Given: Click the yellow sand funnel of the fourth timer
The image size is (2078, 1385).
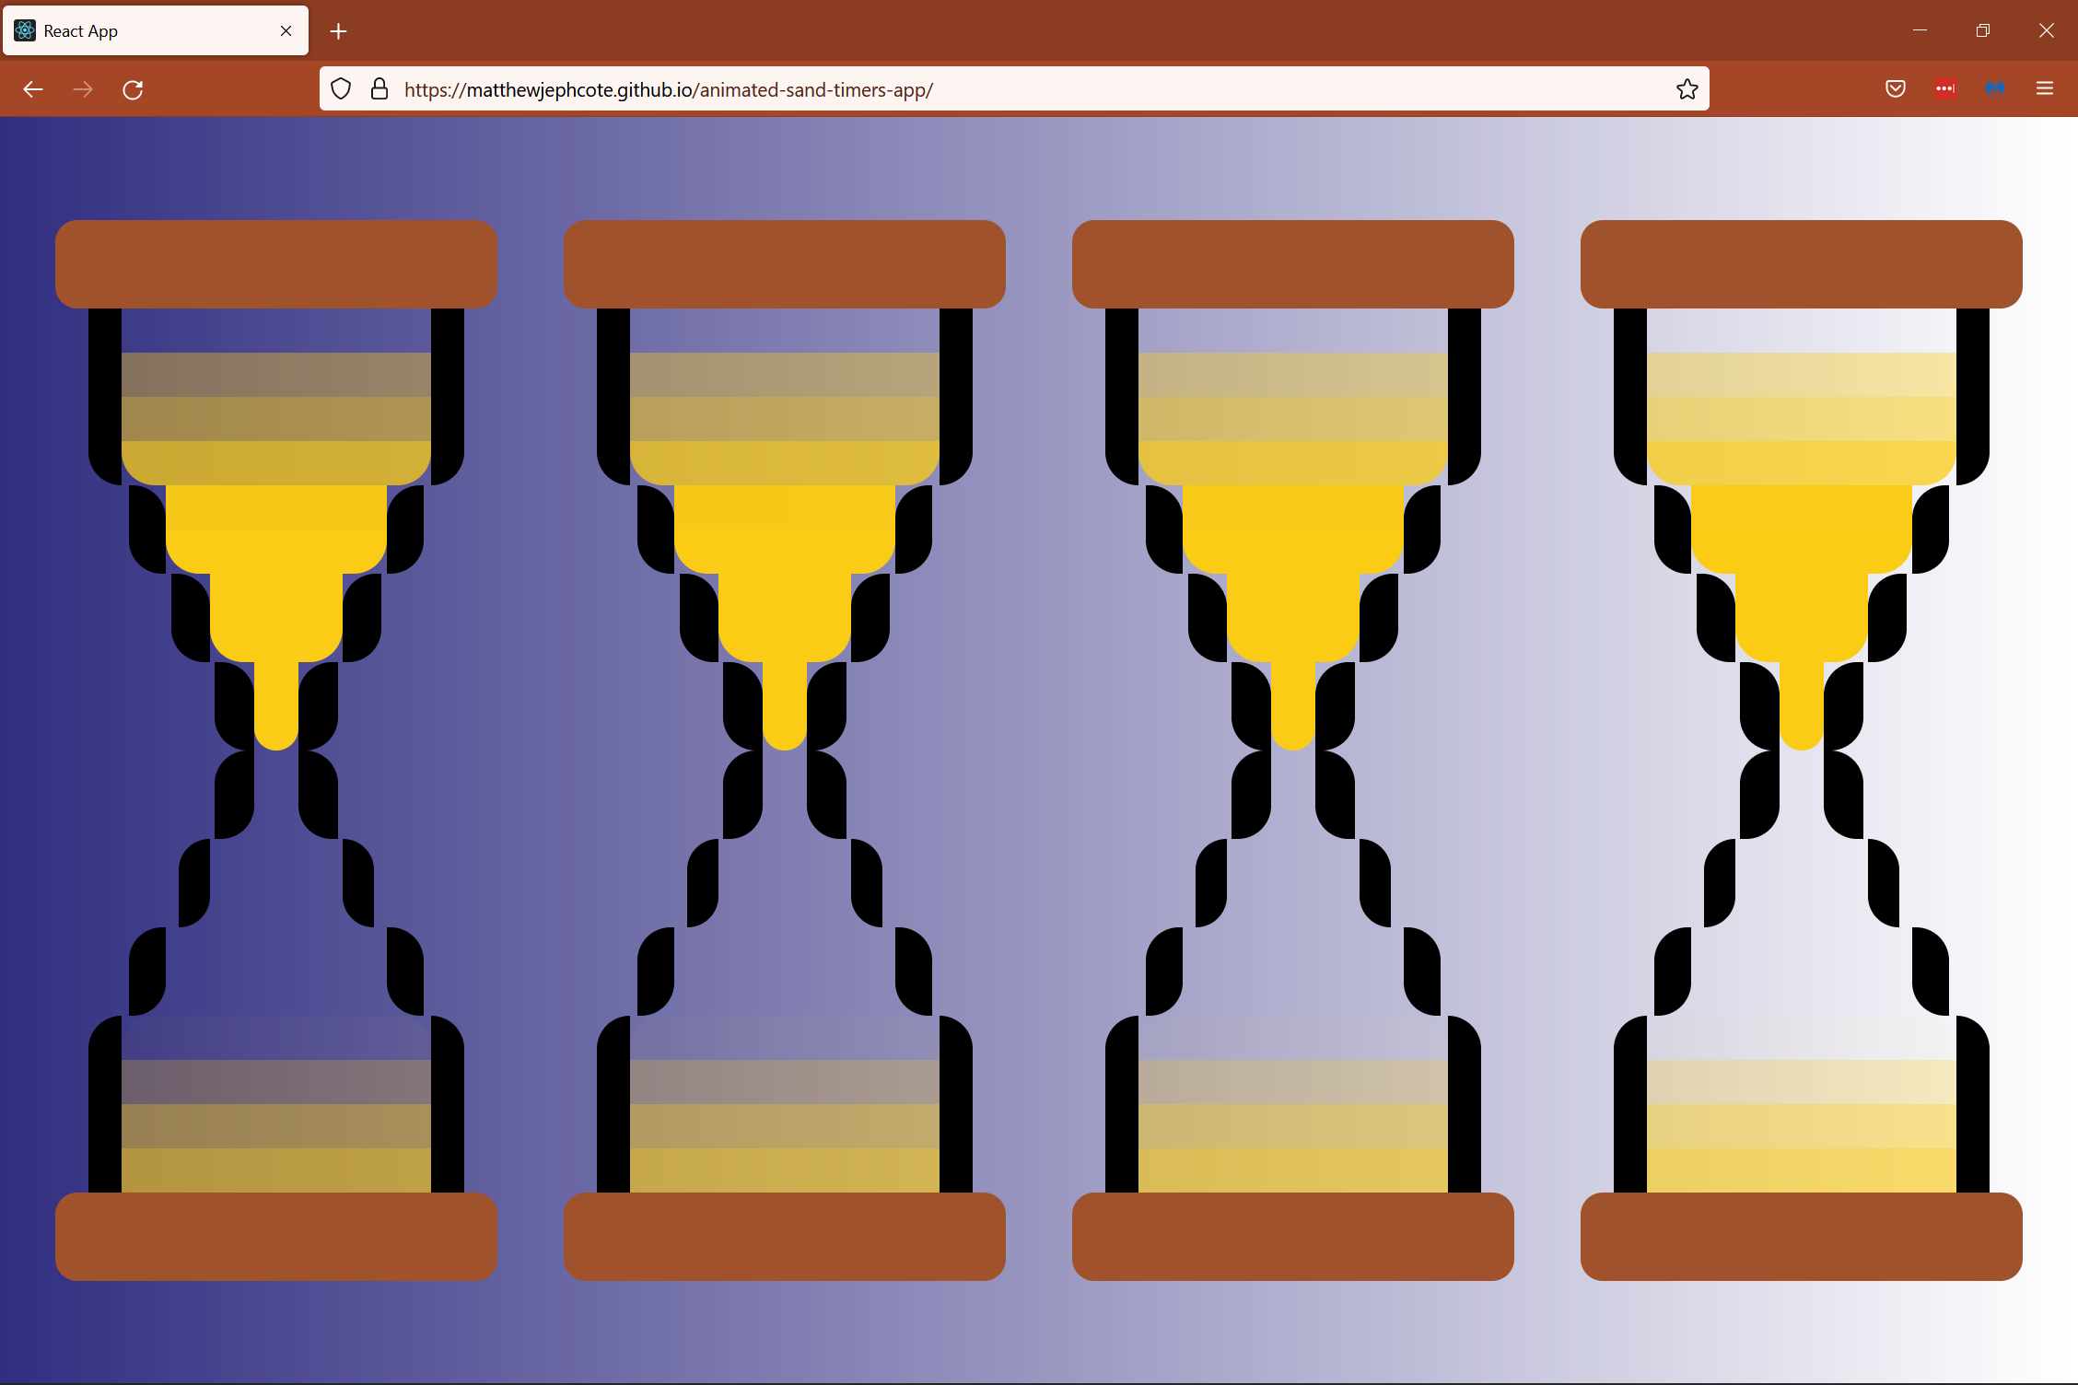Looking at the screenshot, I should (x=1801, y=571).
